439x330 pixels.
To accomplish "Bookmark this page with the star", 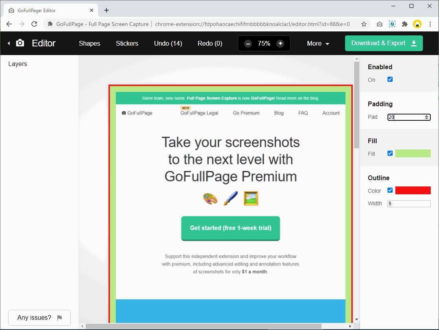I will click(364, 24).
